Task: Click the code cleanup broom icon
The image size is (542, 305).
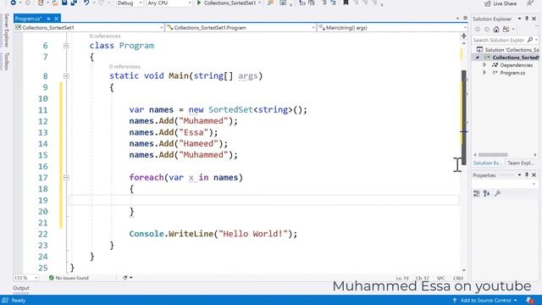Action: click(125, 278)
